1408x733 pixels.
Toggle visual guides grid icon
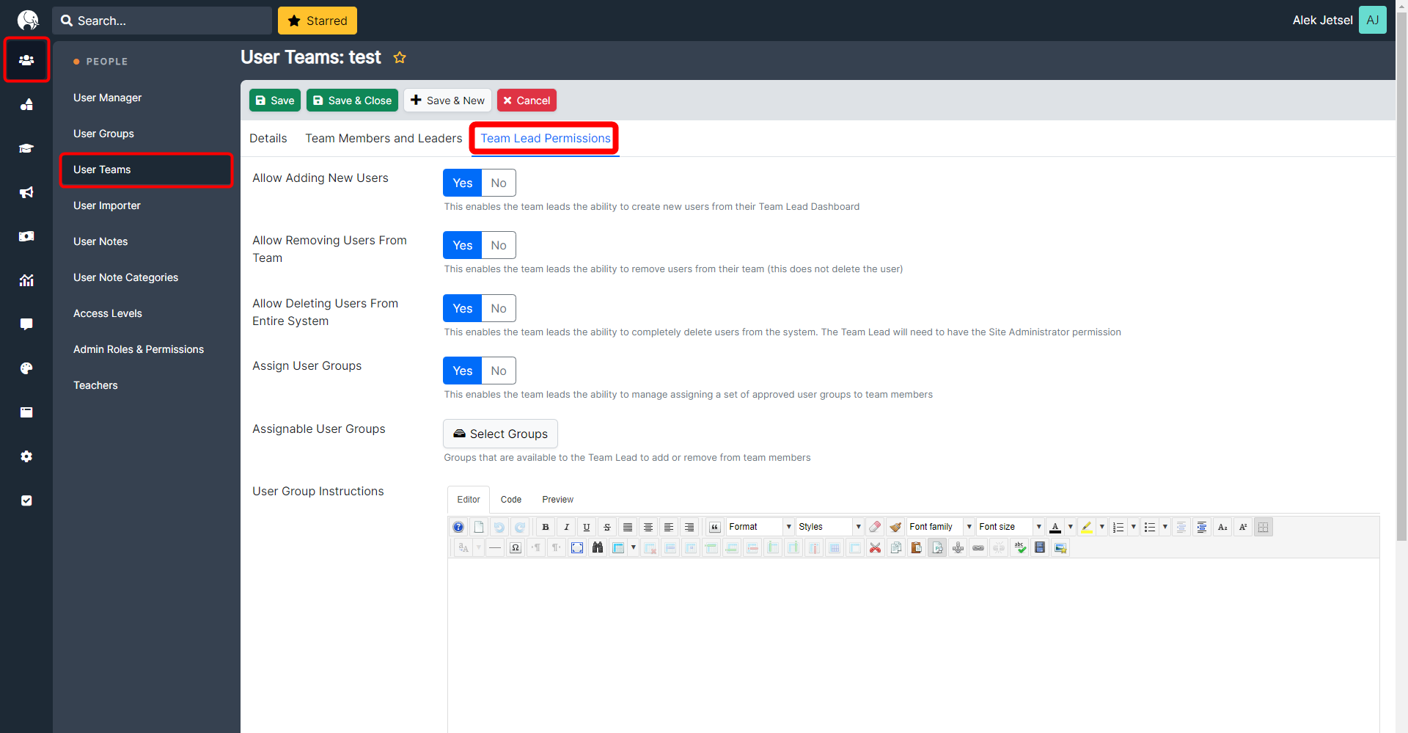coord(1264,527)
